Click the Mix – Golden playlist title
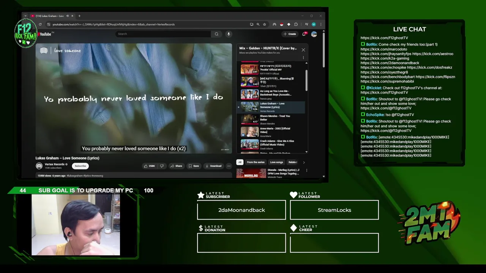This screenshot has height=273, width=486. [268, 48]
